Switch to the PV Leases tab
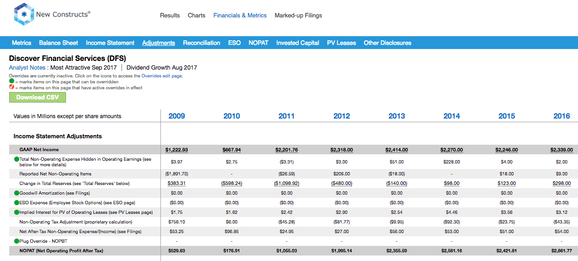The height and width of the screenshot is (261, 578). tap(341, 43)
